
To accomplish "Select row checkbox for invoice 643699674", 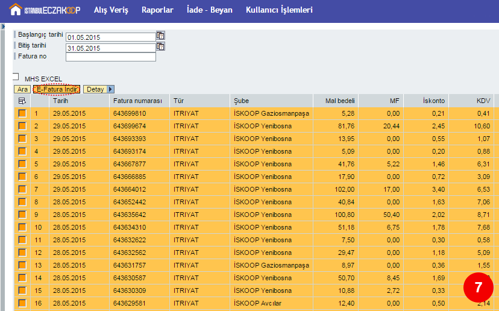I will click(x=22, y=126).
